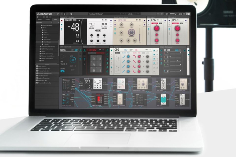Expand the Hybrid Keys Library folder

coord(46,49)
